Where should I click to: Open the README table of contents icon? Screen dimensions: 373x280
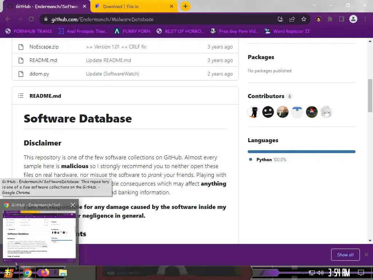[x=21, y=96]
